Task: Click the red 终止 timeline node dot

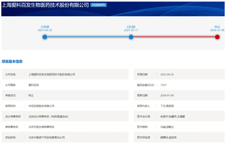Action: (x=217, y=37)
